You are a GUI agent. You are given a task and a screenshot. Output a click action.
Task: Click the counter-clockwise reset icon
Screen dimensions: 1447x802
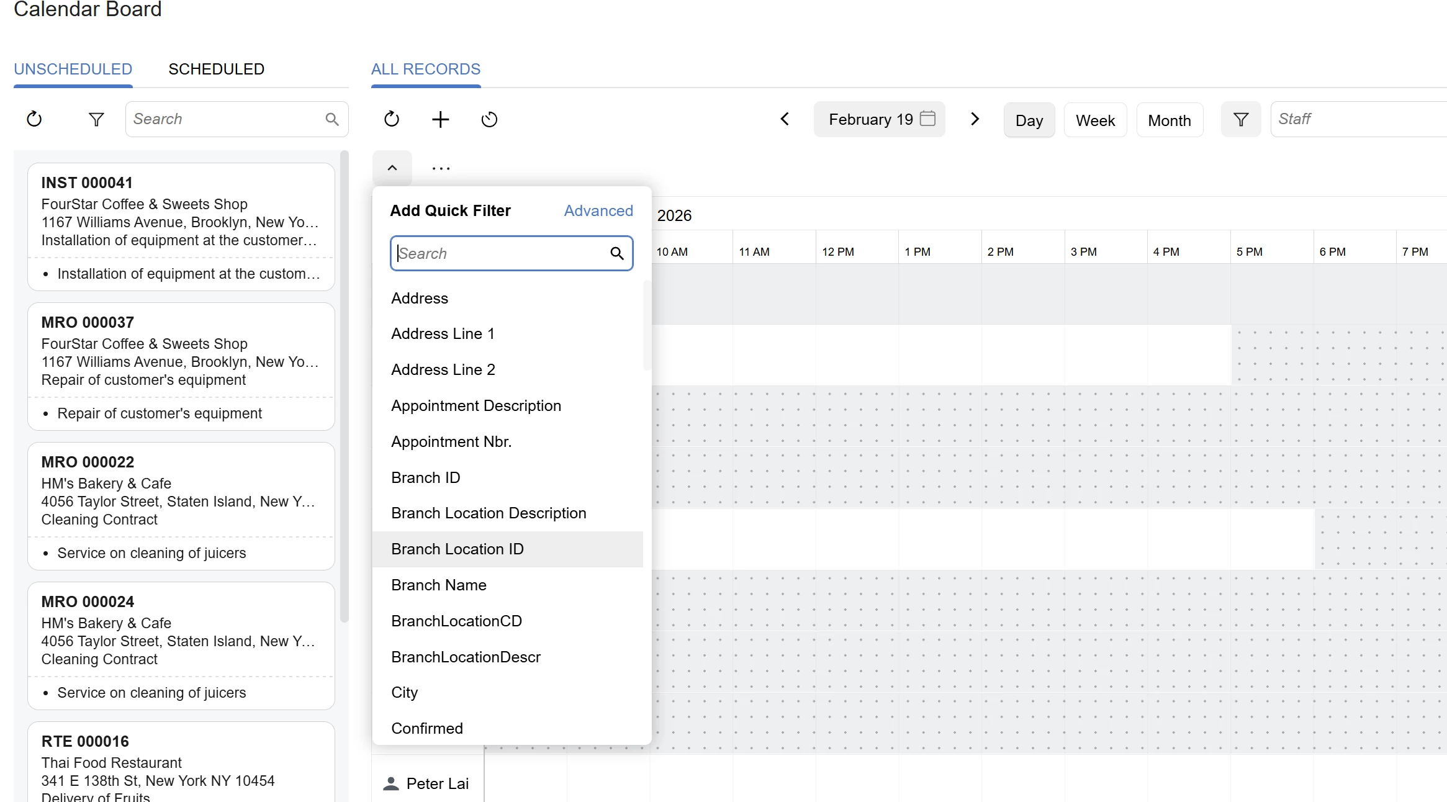coord(489,119)
